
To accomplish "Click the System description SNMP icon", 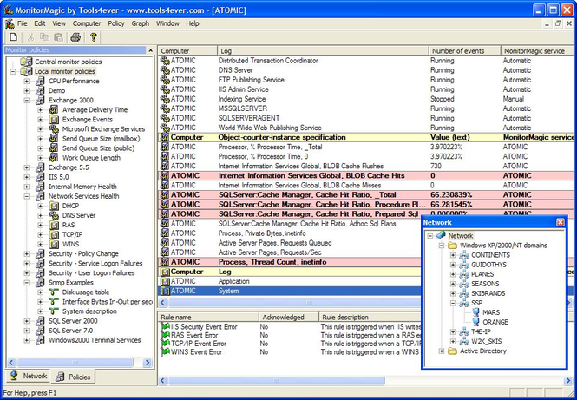I will point(54,311).
